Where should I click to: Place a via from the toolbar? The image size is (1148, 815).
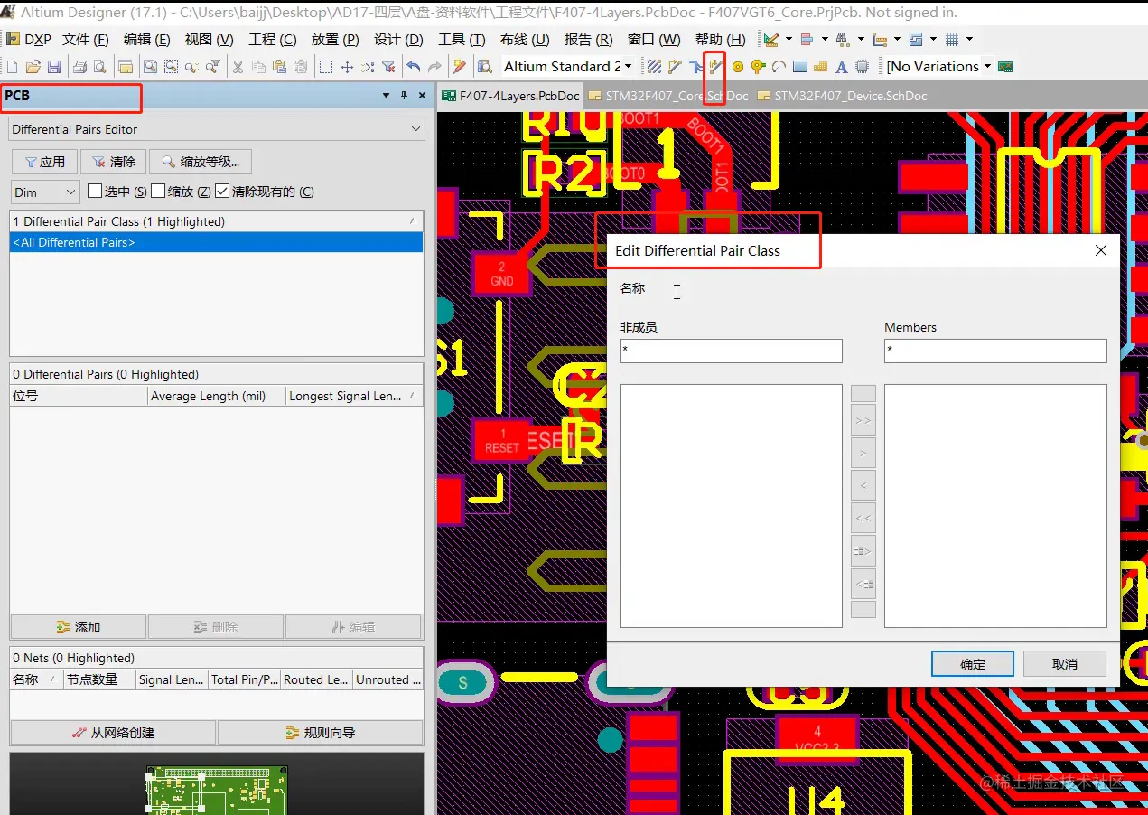coord(757,67)
